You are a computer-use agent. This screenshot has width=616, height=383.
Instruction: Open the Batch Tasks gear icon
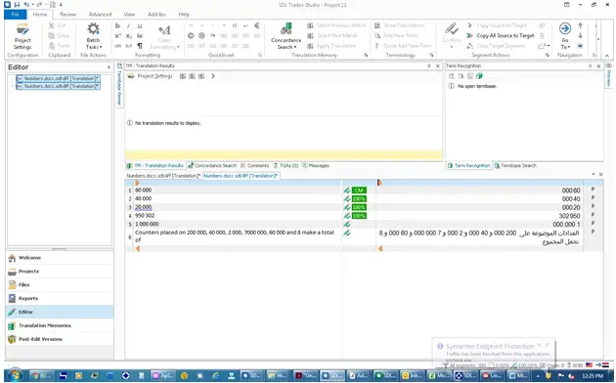click(93, 29)
